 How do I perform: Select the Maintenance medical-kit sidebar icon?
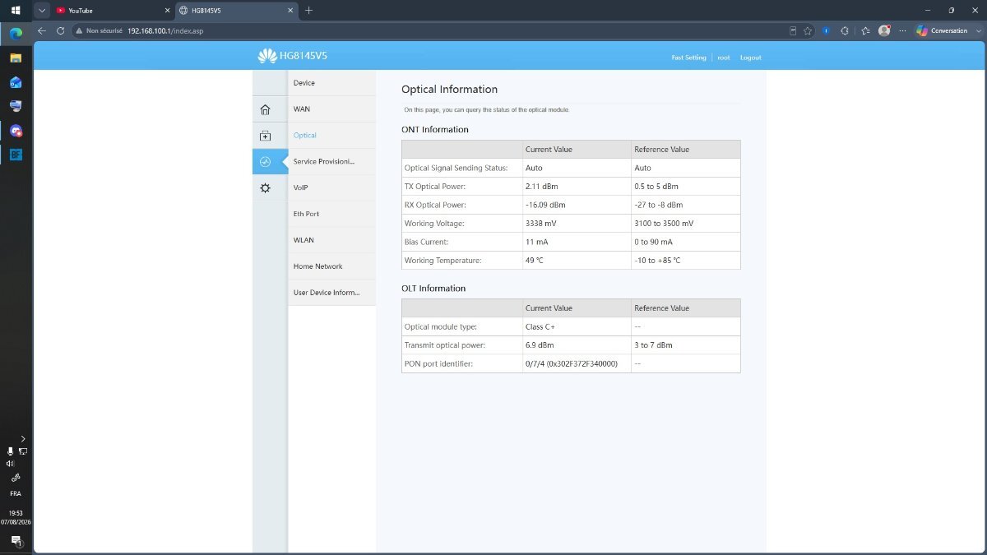coord(265,136)
